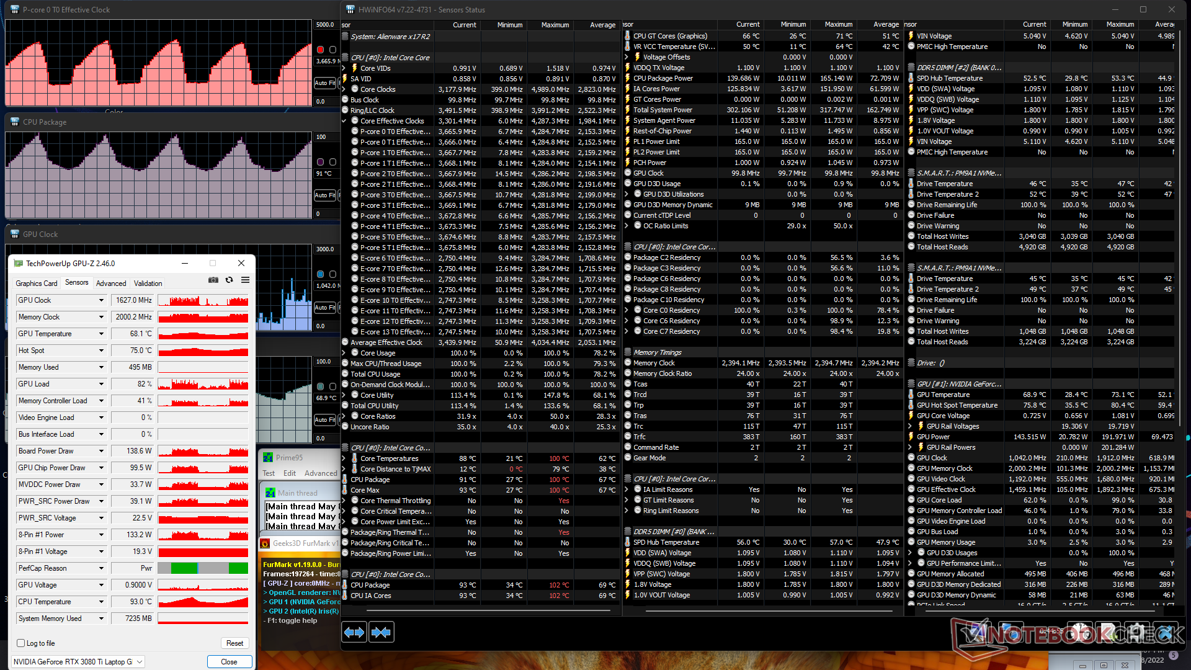Open the Prime95 Edit menu

click(290, 473)
